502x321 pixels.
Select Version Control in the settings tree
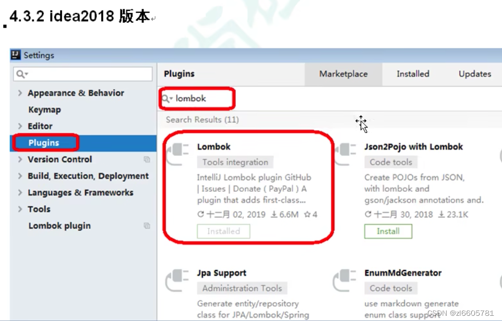click(60, 159)
